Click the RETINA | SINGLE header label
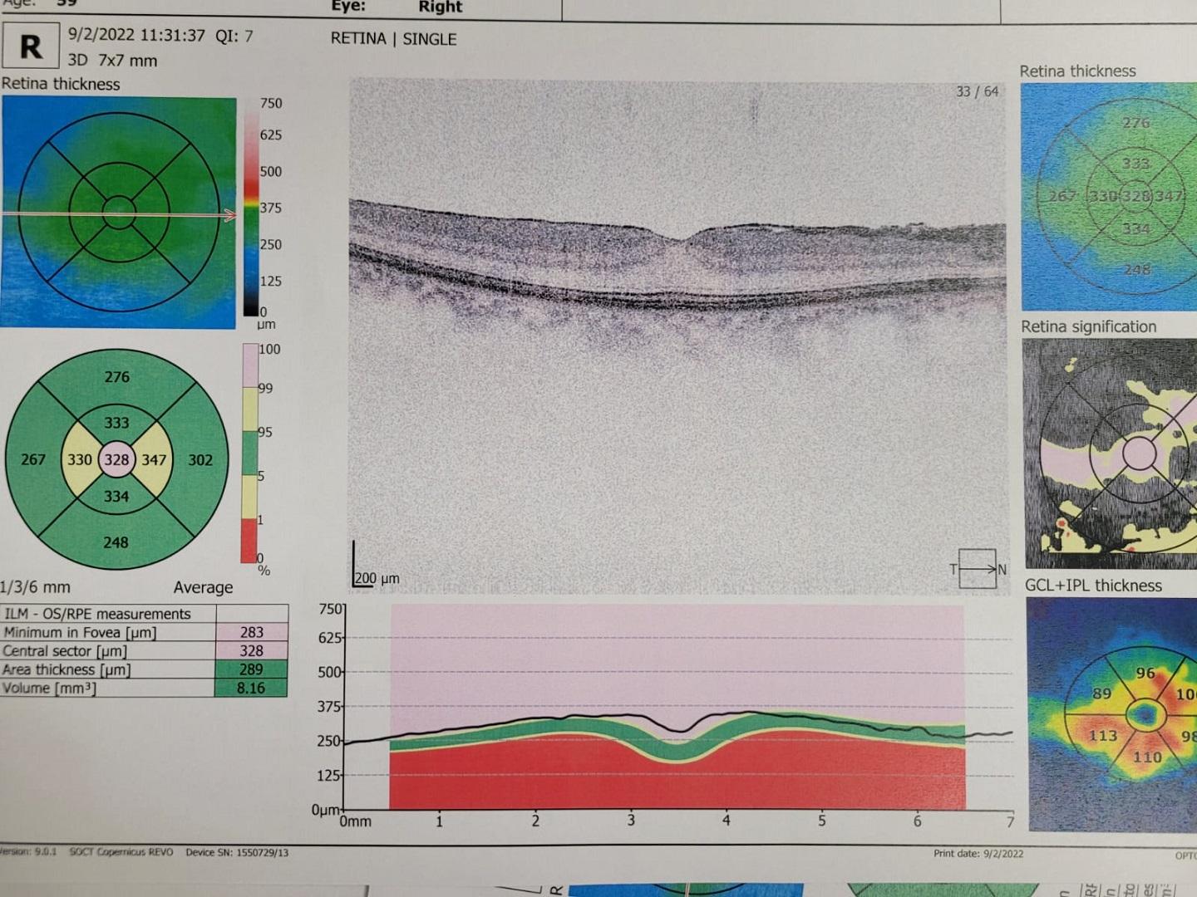Screen dimensions: 1197x897 393,39
